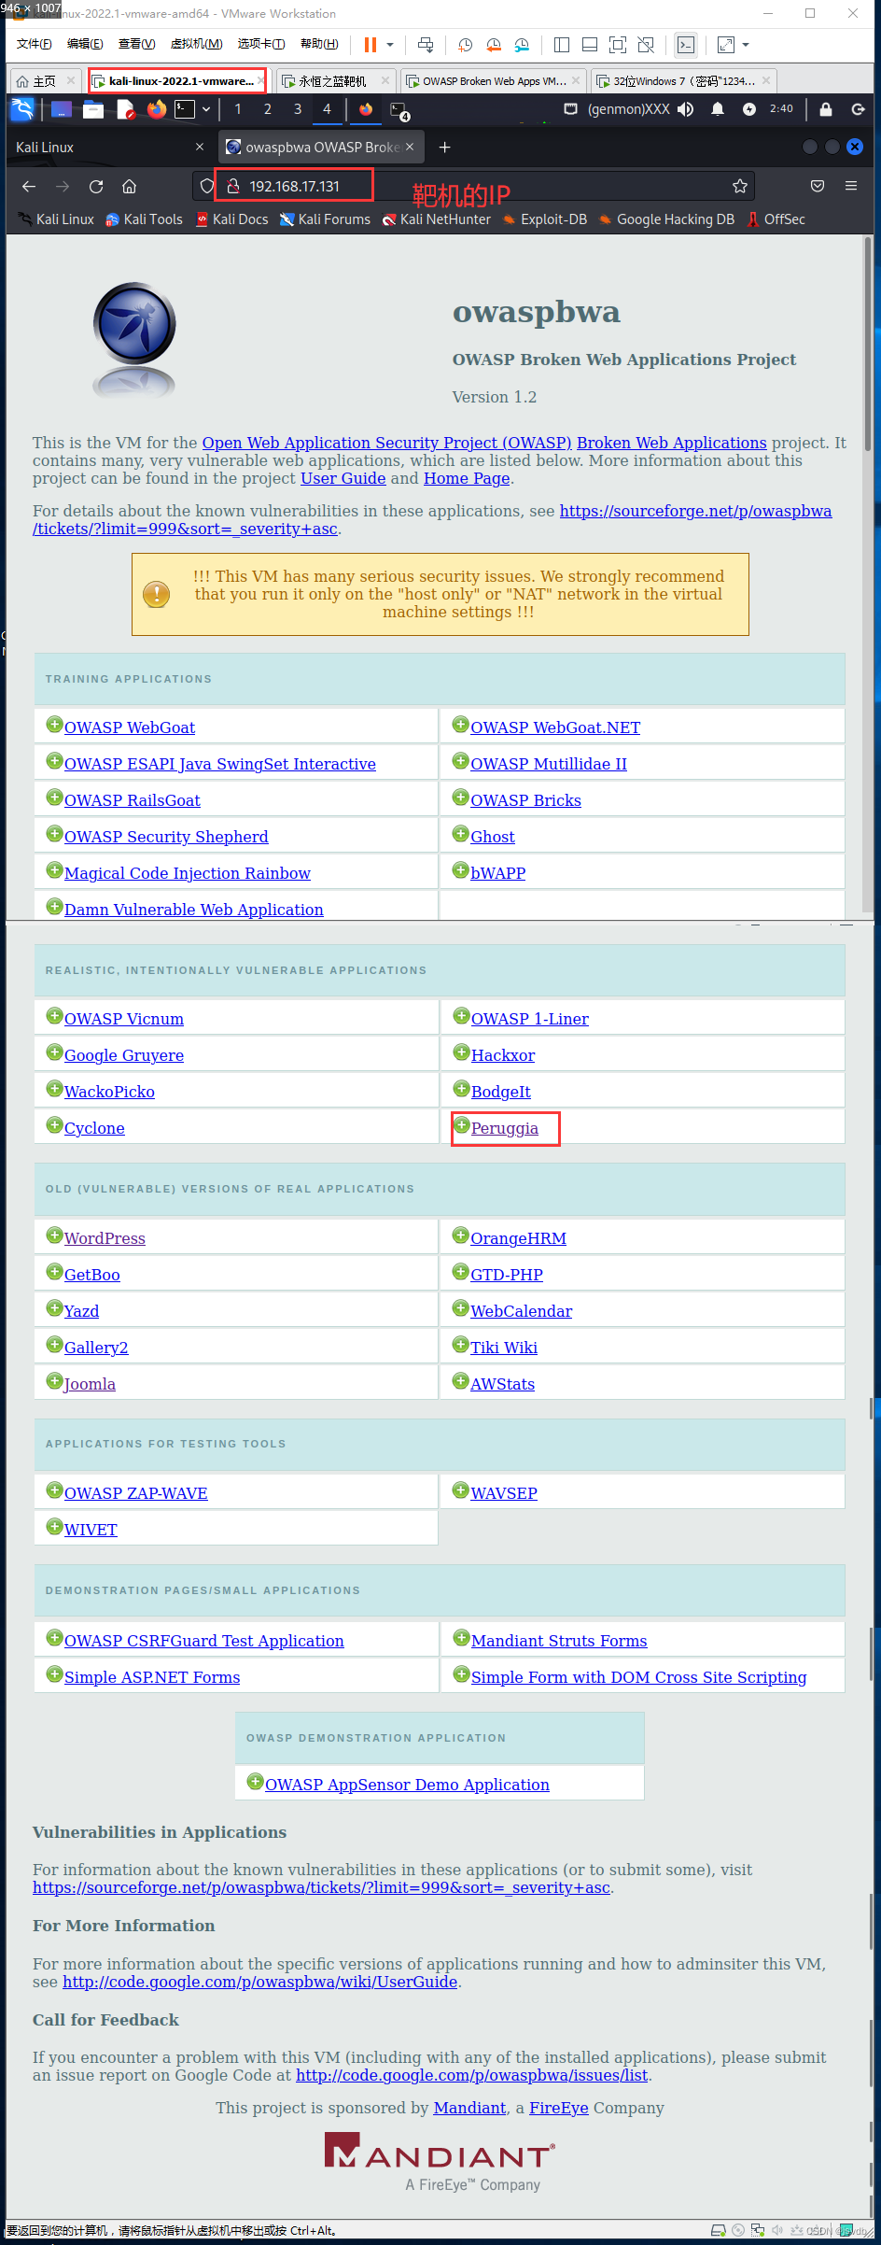
Task: Expand plus icon beside OWASP Mutillidae II
Action: tap(460, 761)
